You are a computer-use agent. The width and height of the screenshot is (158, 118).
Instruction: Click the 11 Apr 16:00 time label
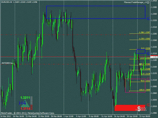pos(107,116)
